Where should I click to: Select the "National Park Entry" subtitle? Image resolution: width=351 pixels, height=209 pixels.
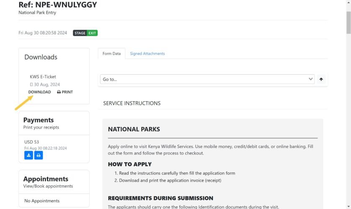point(37,13)
